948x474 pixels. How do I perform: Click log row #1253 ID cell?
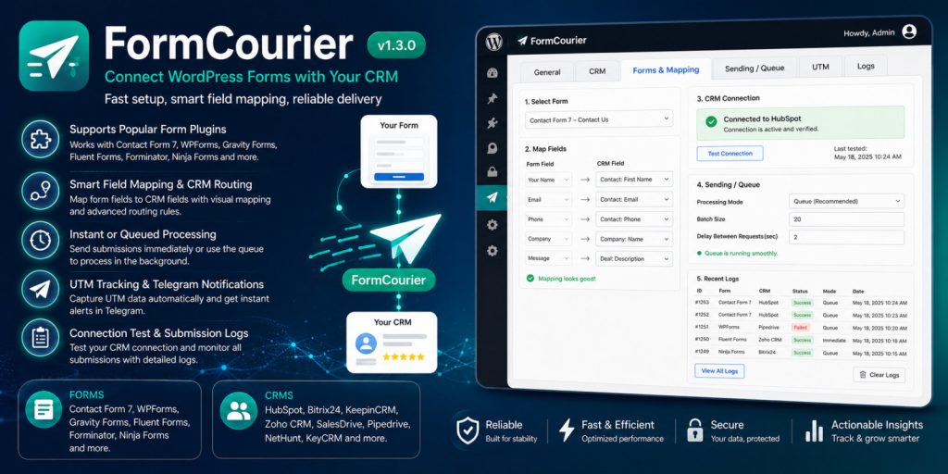coord(702,303)
